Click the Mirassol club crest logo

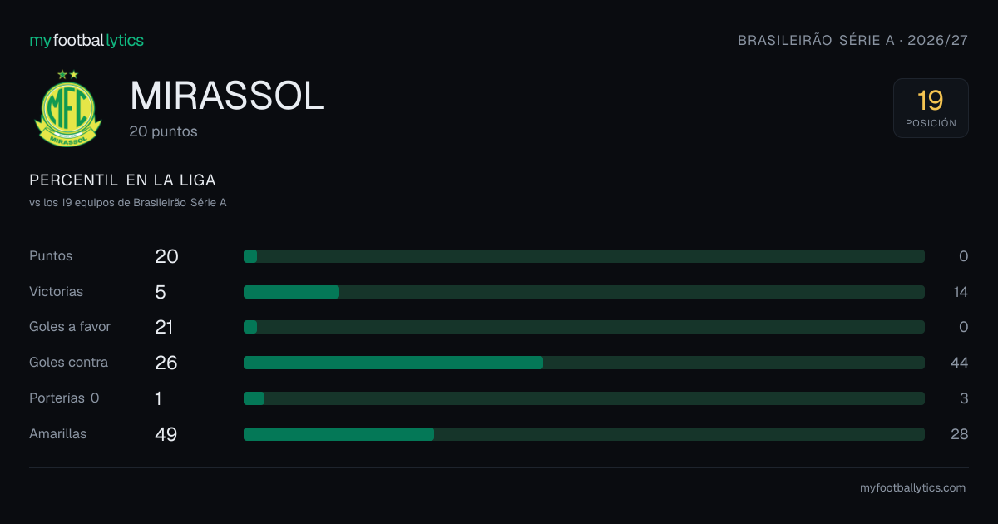[67, 108]
